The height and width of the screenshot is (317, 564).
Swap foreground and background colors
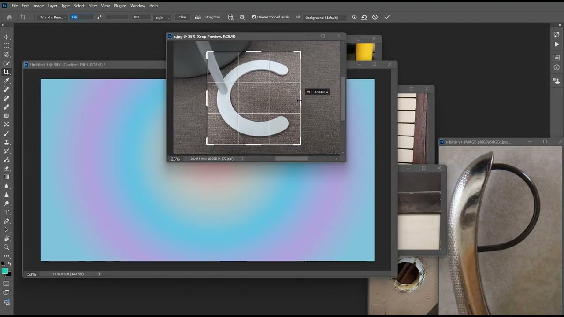[x=10, y=264]
